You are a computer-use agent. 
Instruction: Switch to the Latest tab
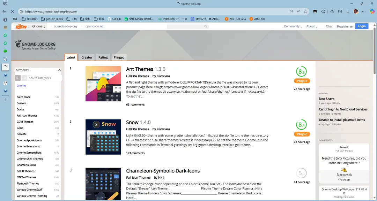[x=71, y=57]
